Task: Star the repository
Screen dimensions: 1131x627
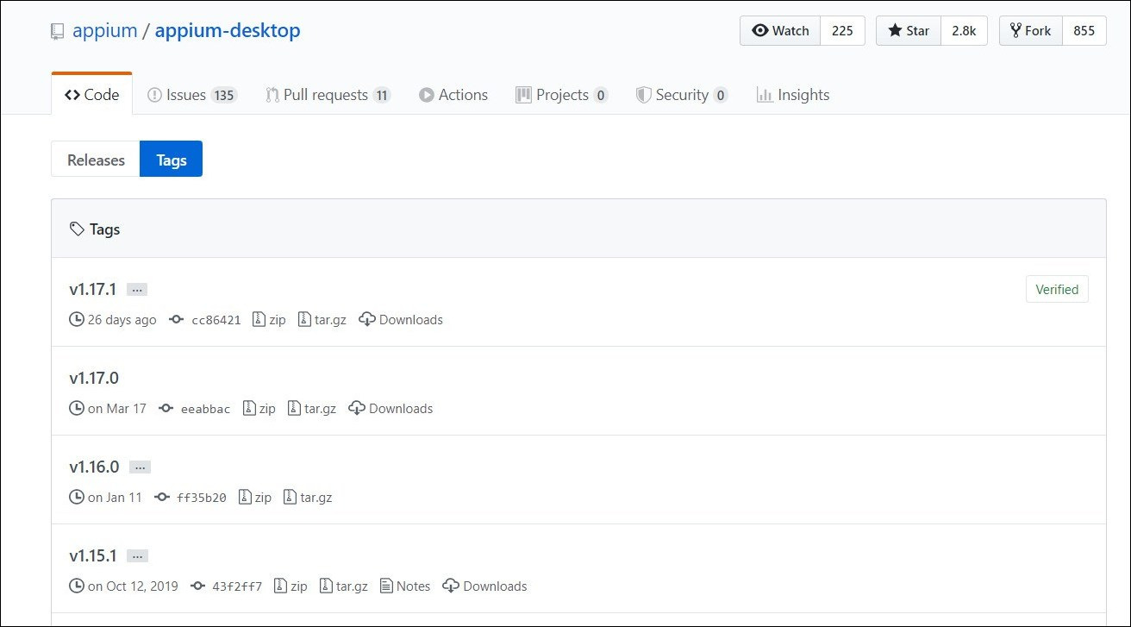Action: (x=909, y=30)
